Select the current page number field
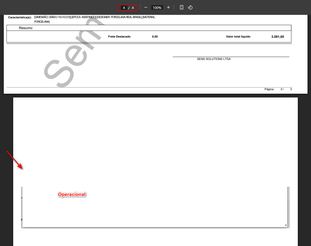 click(124, 8)
